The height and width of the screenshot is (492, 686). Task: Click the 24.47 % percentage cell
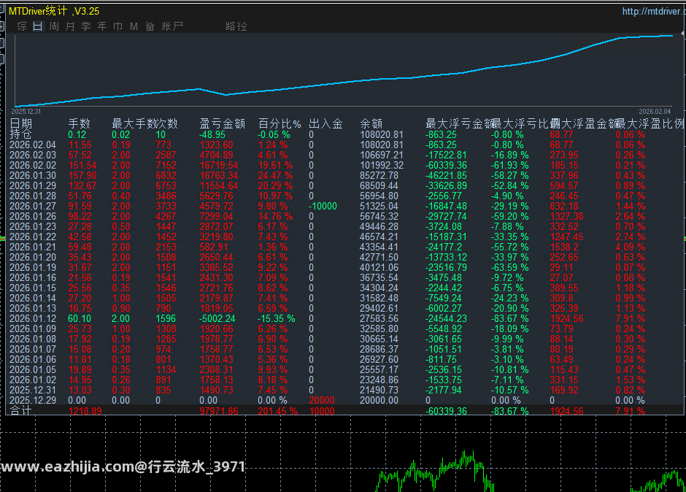coord(275,175)
